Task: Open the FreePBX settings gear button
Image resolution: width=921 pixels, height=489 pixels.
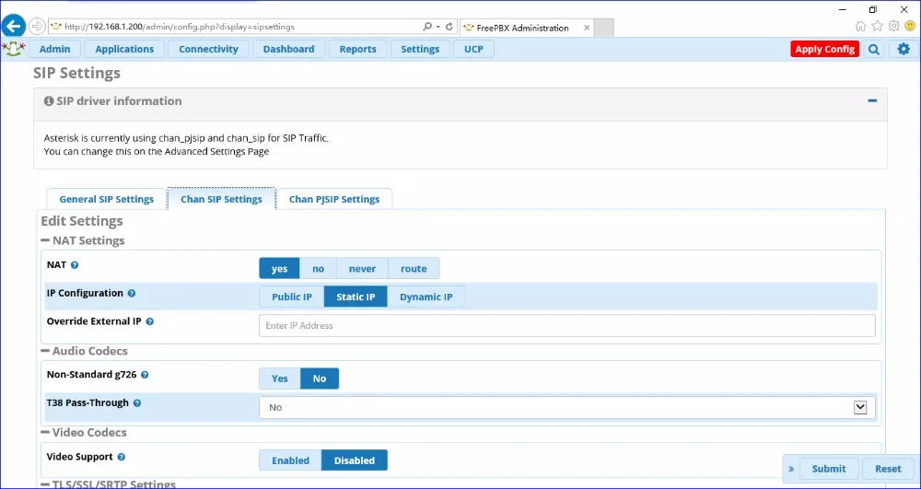Action: pyautogui.click(x=904, y=50)
